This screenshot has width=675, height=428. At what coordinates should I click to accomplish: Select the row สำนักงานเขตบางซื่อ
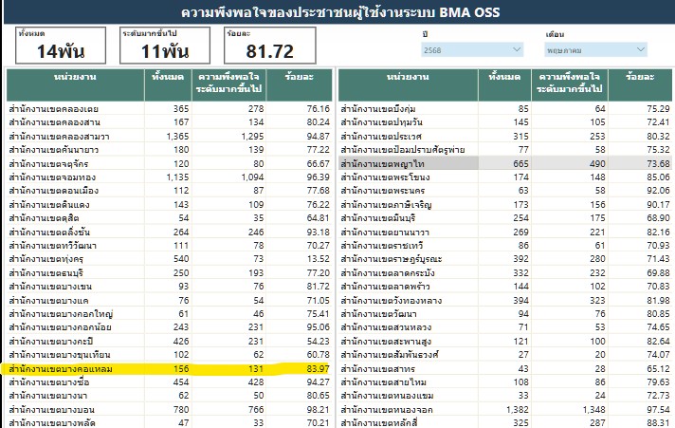pos(169,381)
